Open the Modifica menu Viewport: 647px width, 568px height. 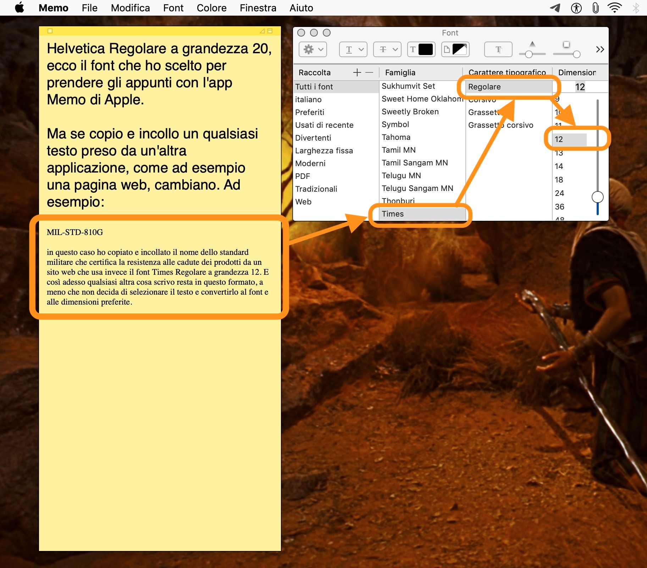coord(131,8)
